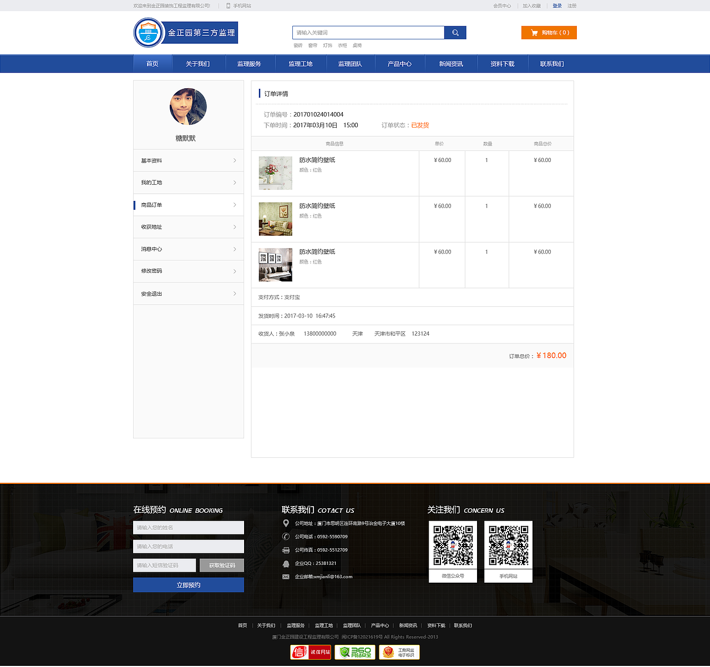Click the company phone icon
The height and width of the screenshot is (667, 710).
(x=286, y=537)
